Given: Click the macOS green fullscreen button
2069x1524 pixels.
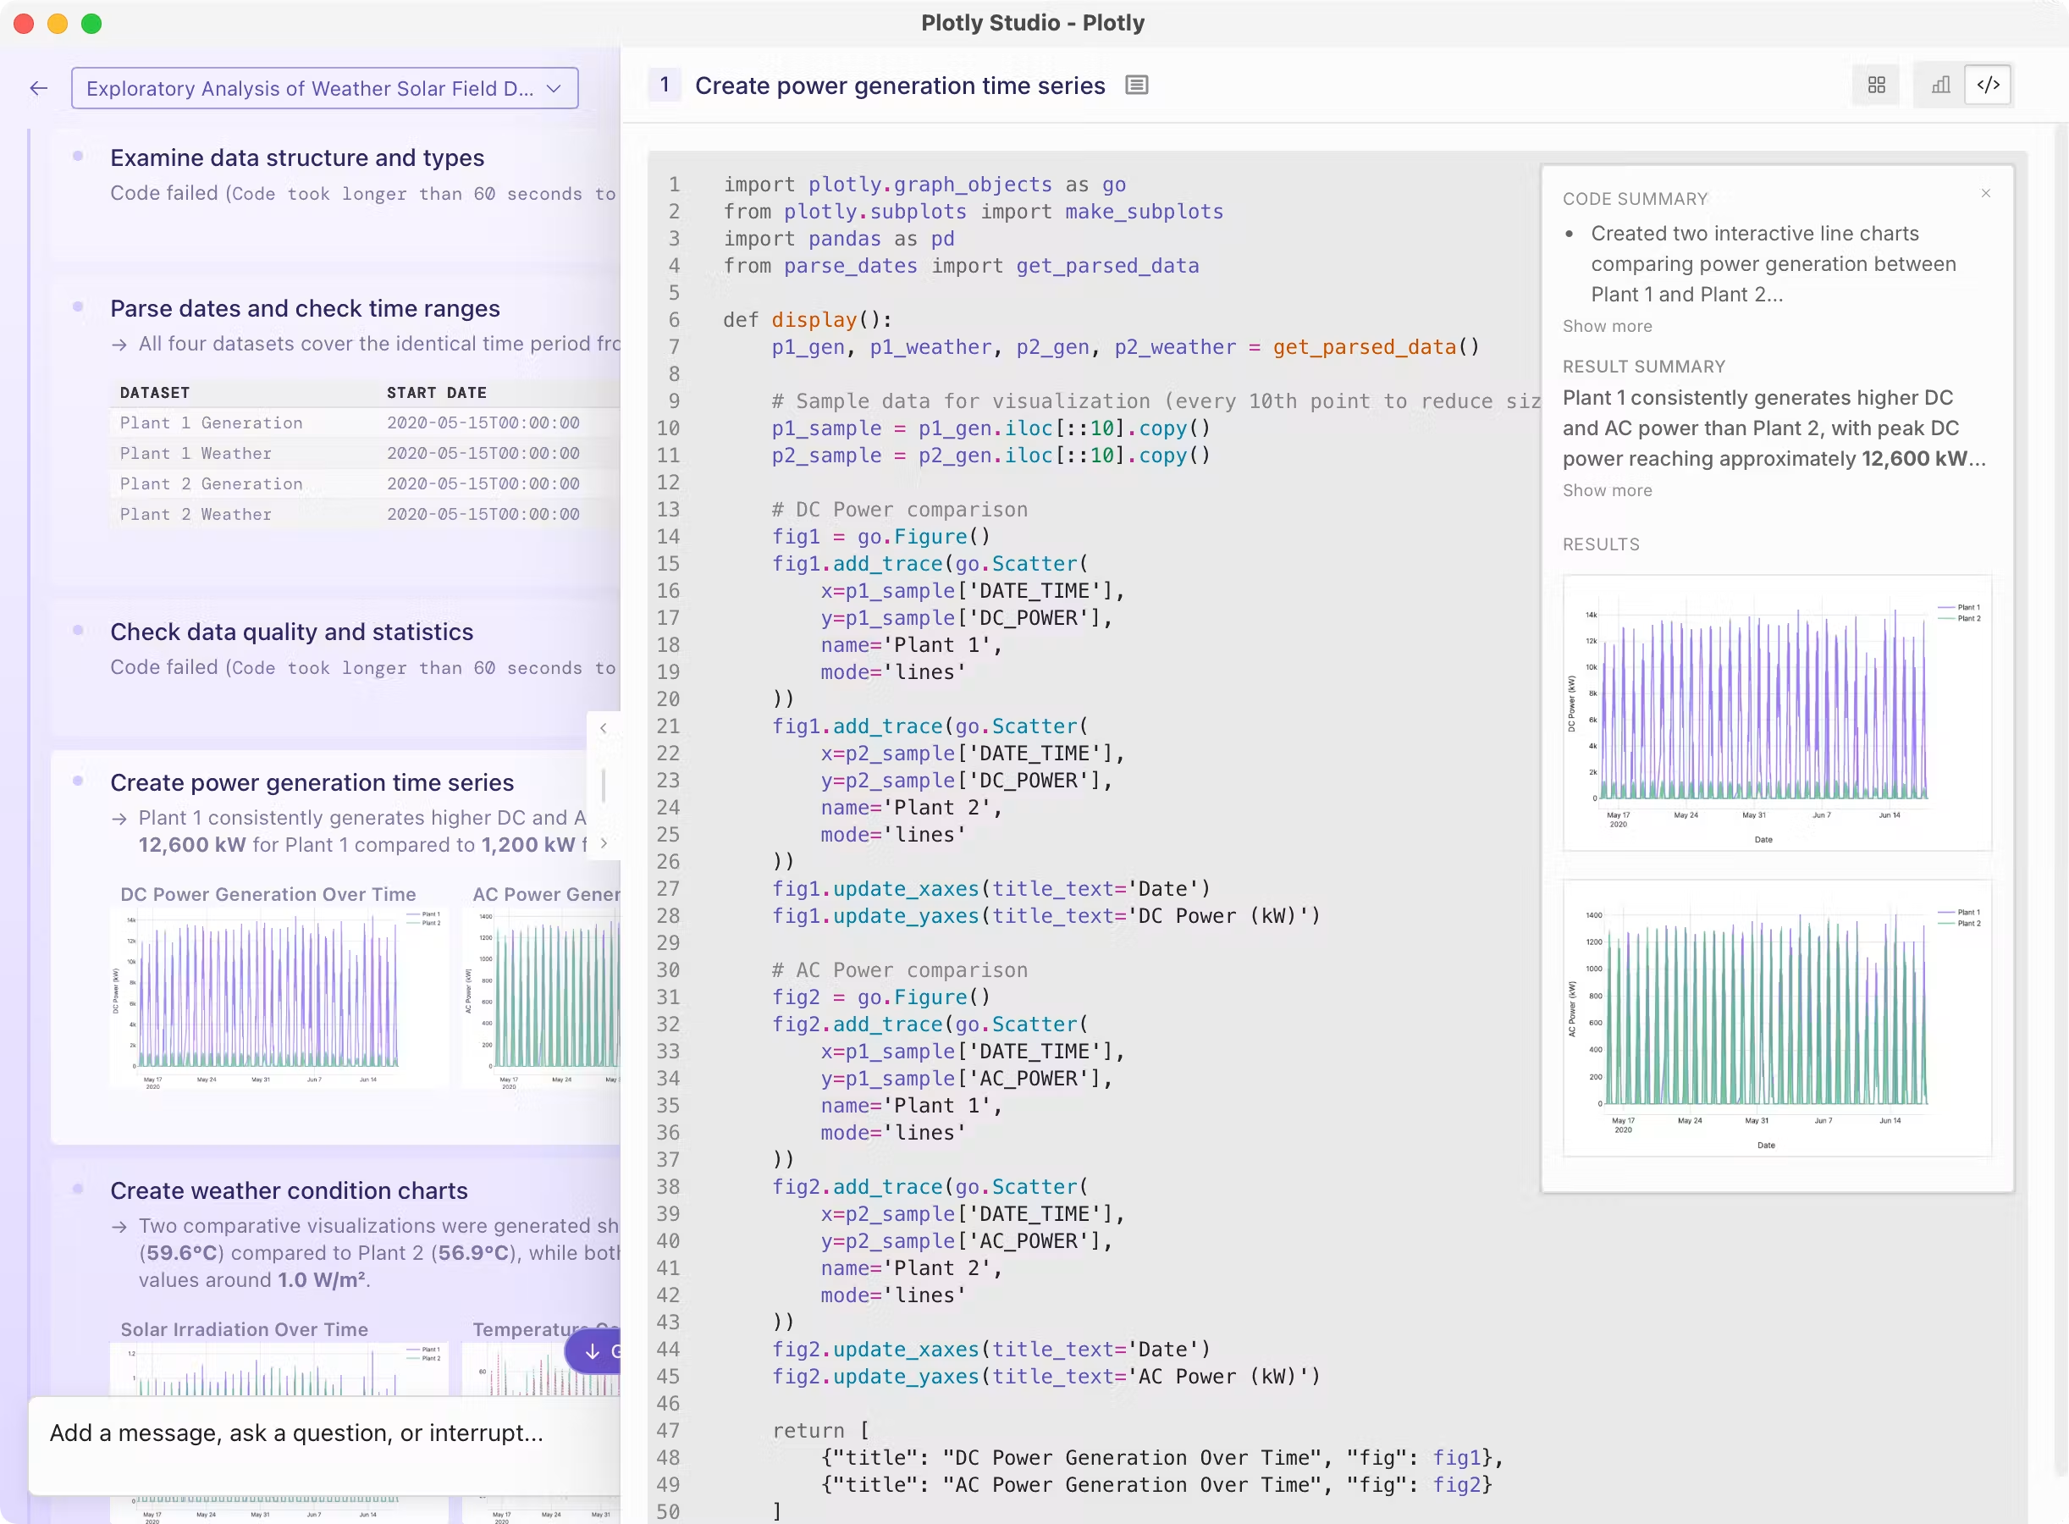Looking at the screenshot, I should 91,23.
